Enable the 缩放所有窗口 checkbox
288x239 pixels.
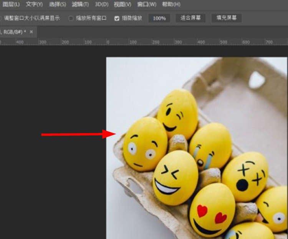(71, 18)
